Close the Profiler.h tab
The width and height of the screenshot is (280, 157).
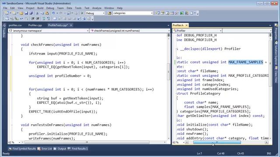click(187, 25)
